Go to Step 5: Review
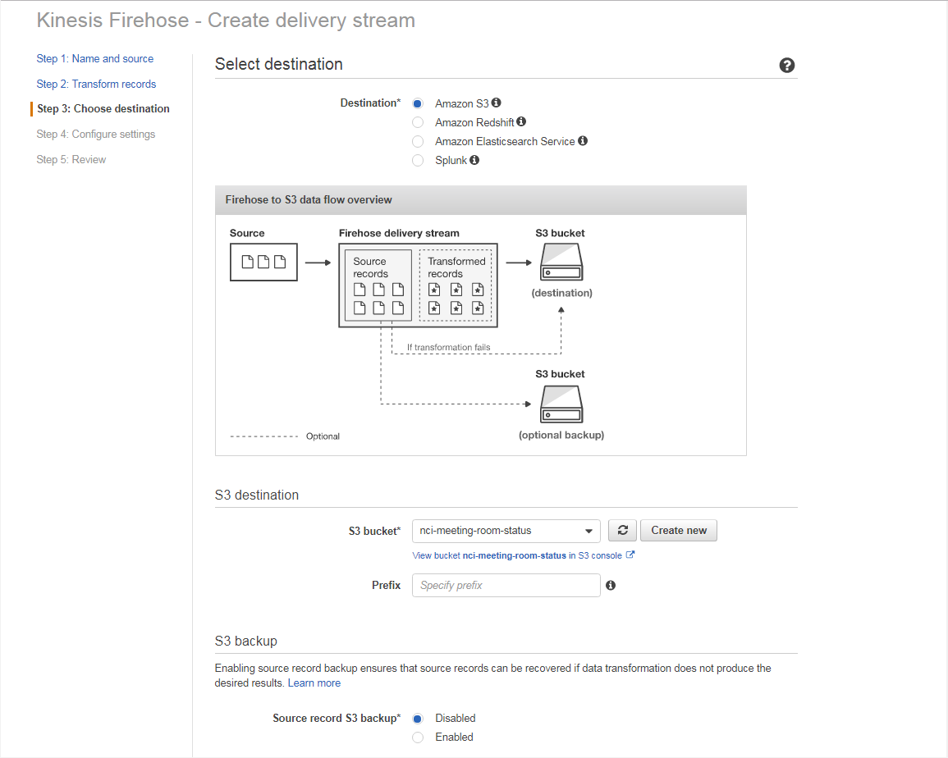Image resolution: width=948 pixels, height=758 pixels. coord(71,160)
